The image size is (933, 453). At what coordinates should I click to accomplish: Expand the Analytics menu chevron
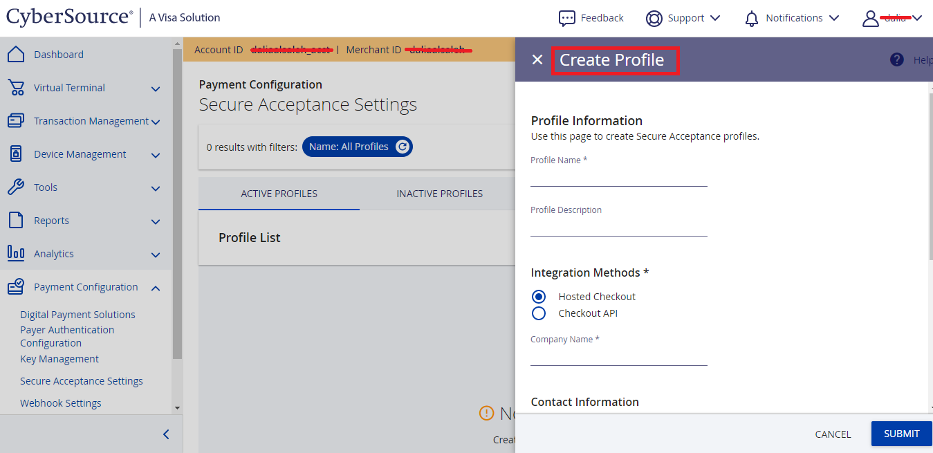pos(156,255)
